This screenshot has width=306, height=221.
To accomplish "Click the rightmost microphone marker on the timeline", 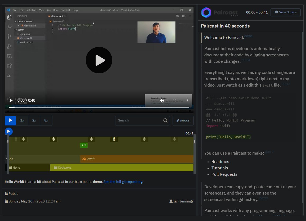I will pyautogui.click(x=174, y=139).
